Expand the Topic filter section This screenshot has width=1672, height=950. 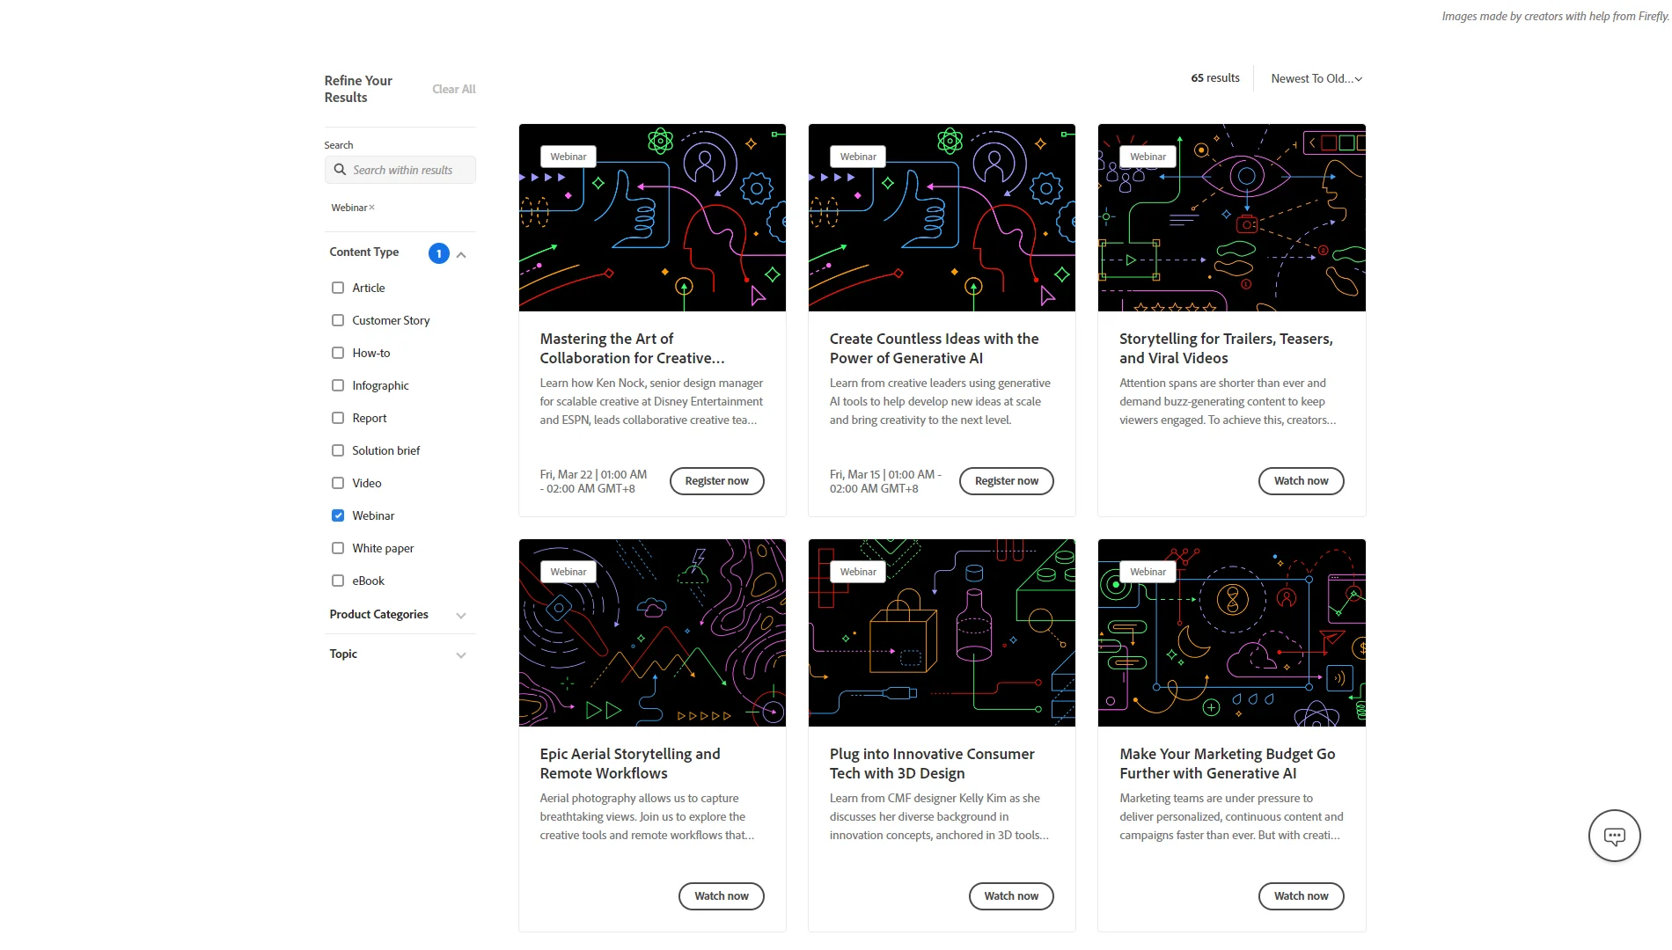coord(460,654)
